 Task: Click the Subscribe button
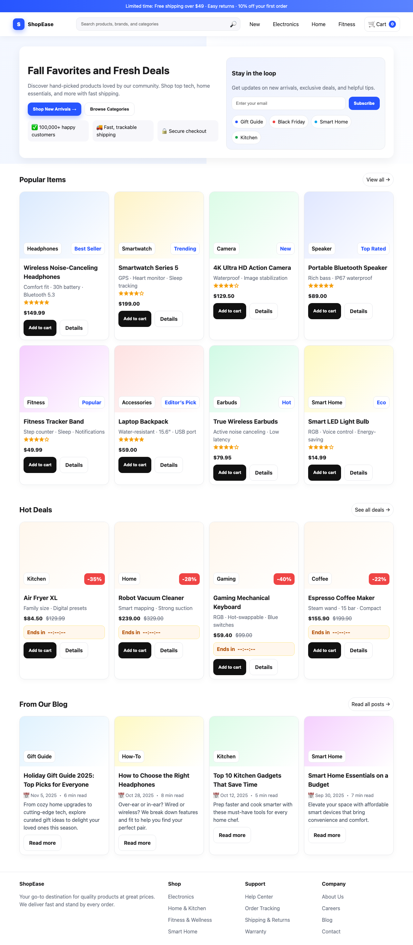[x=364, y=103]
